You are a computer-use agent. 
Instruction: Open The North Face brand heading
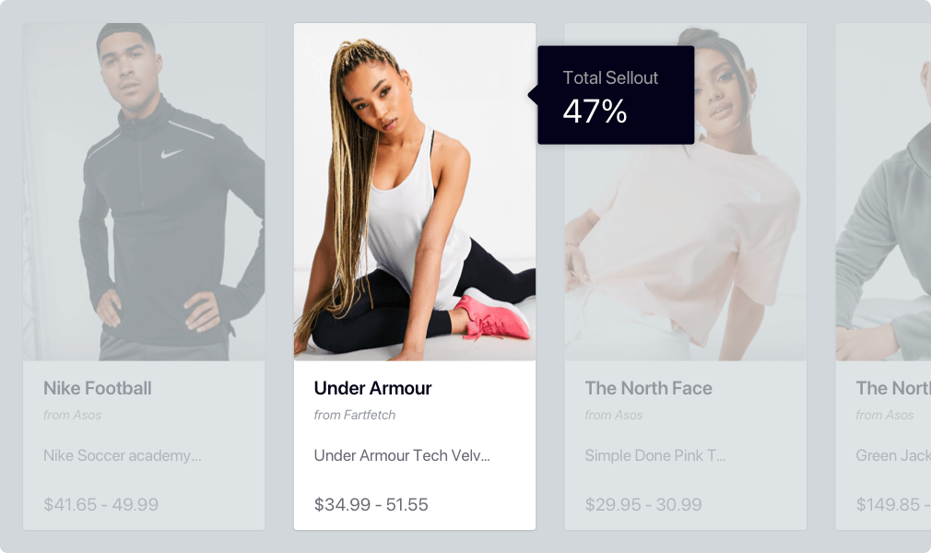(x=648, y=388)
